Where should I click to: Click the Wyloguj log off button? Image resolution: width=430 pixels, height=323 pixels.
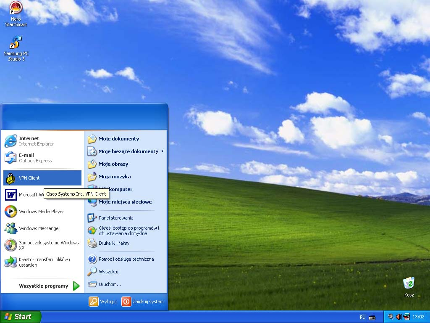pos(103,301)
